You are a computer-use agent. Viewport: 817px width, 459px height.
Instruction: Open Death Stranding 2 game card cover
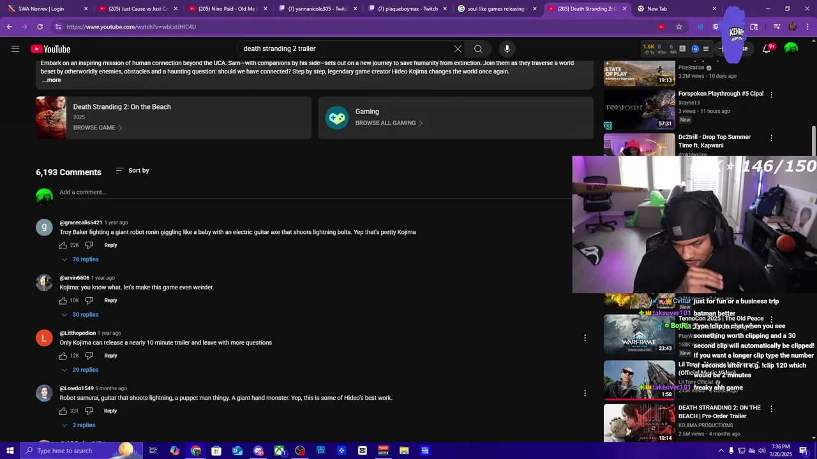point(51,117)
